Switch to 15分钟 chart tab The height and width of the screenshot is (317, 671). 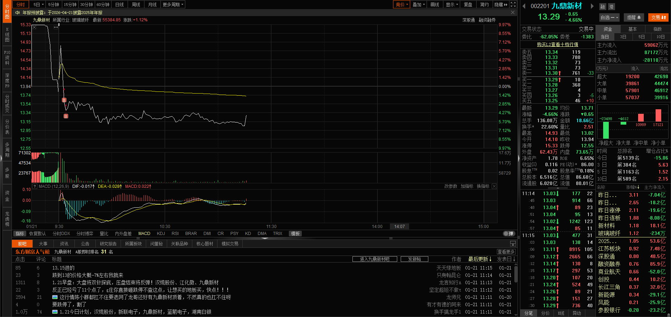pos(70,5)
